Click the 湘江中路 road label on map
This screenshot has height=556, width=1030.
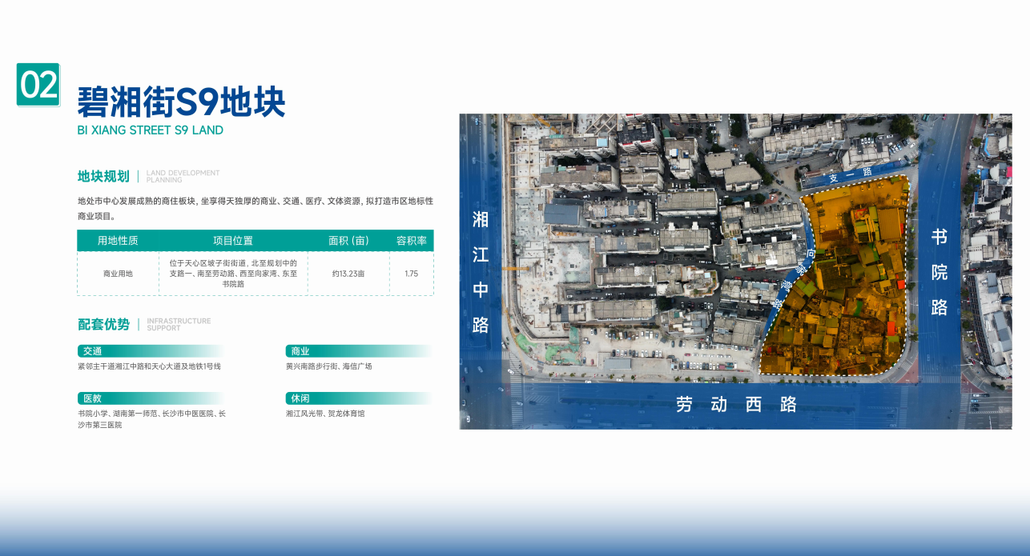(481, 272)
